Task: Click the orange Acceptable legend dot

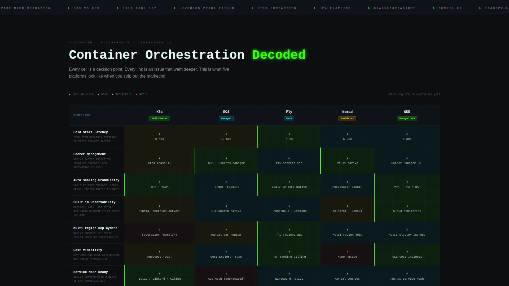Action: tap(113, 94)
